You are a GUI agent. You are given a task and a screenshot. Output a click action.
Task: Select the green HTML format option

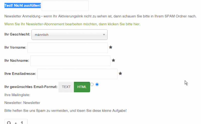pos(82,87)
